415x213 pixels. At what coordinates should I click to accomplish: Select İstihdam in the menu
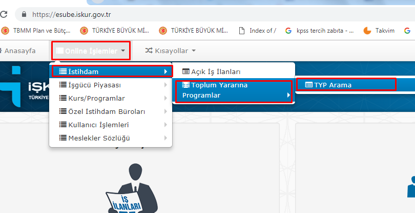pyautogui.click(x=113, y=72)
